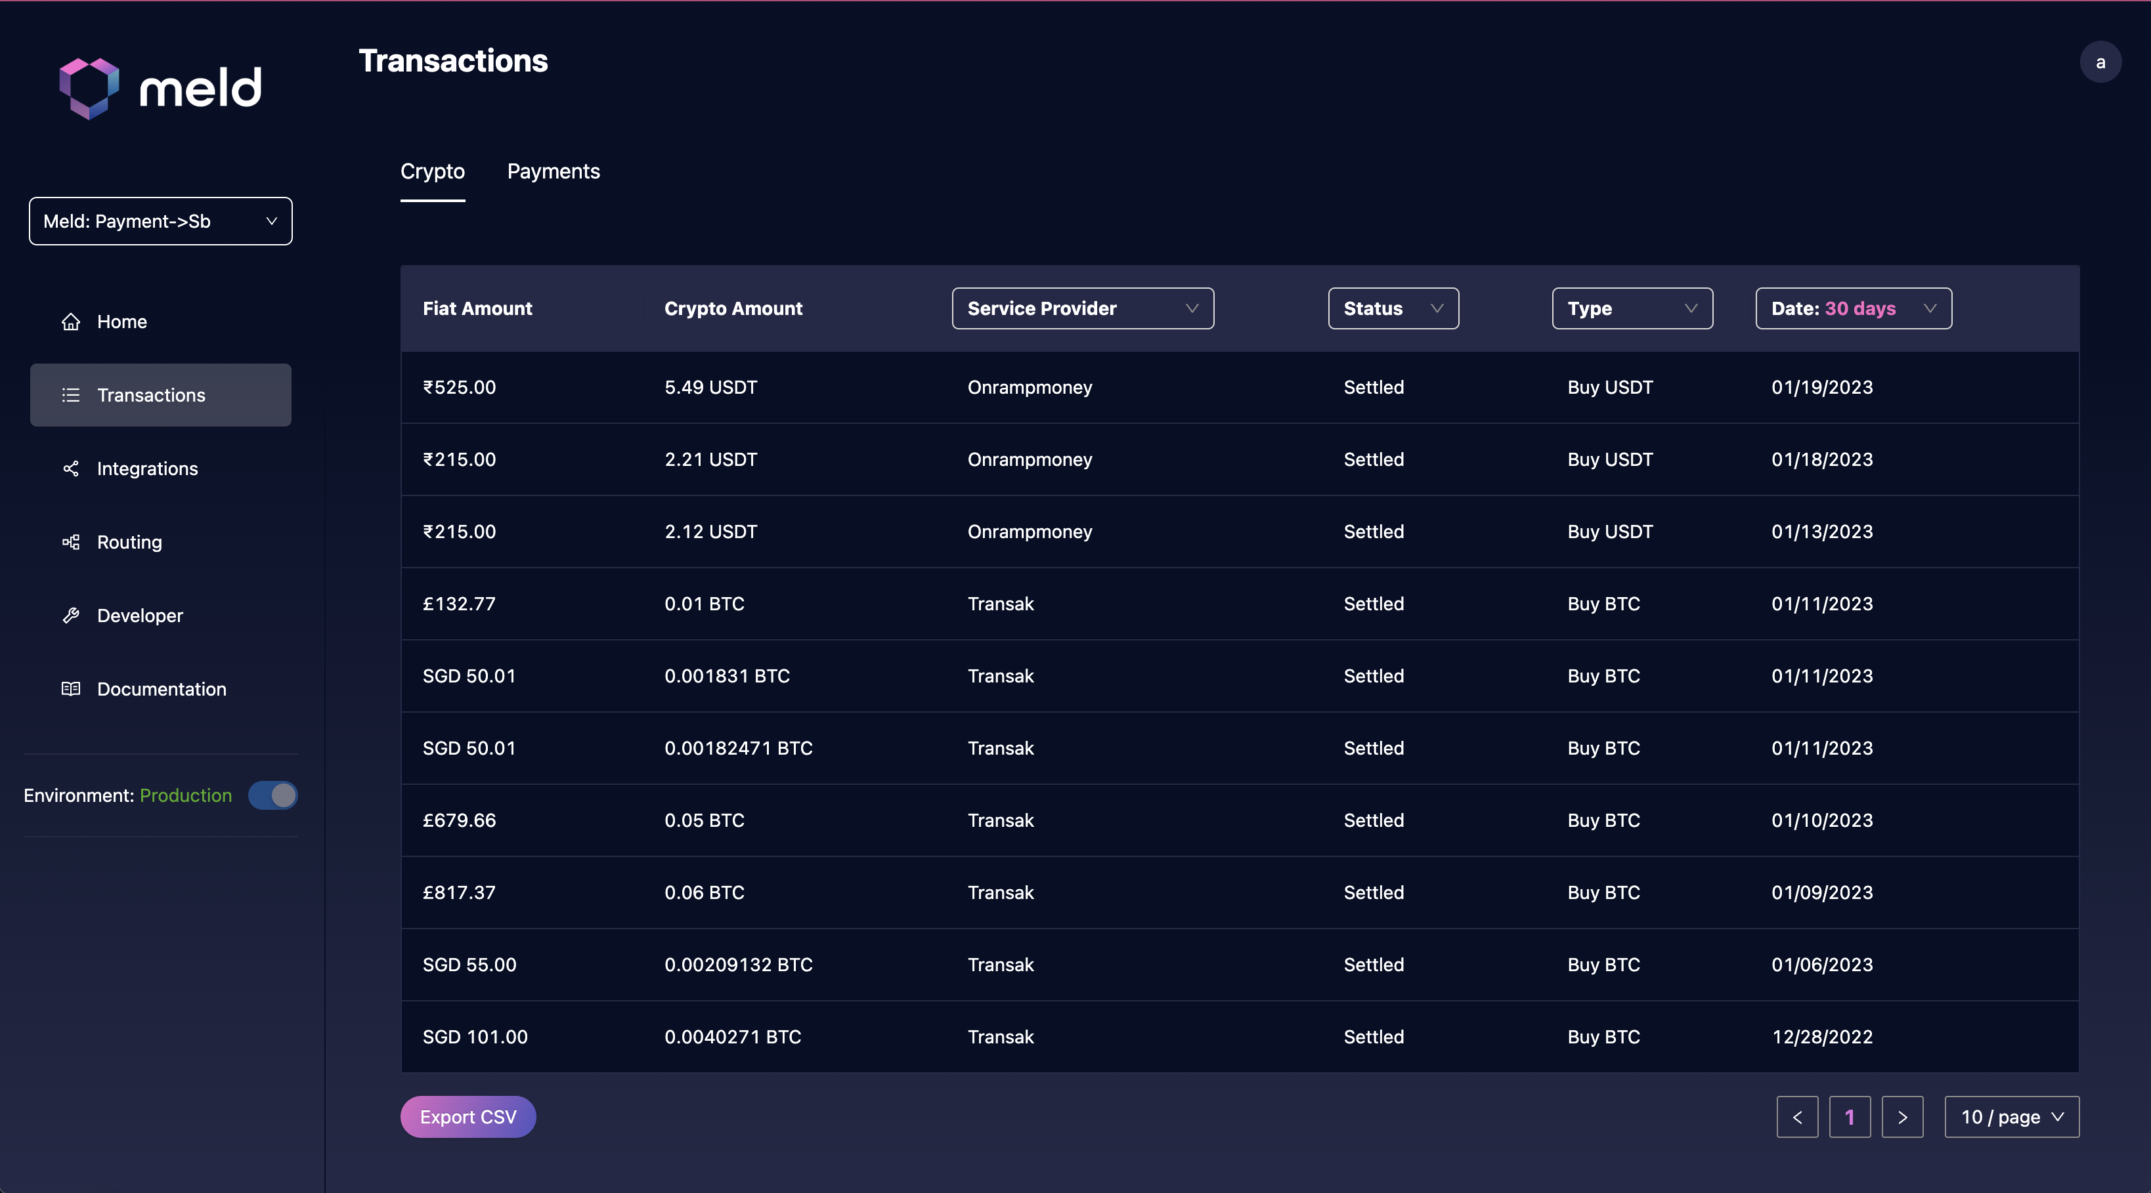The image size is (2151, 1193).
Task: Click the Transactions list icon
Action: [71, 396]
